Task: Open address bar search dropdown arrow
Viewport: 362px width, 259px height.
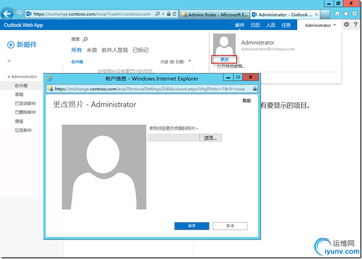Action: tap(163, 14)
